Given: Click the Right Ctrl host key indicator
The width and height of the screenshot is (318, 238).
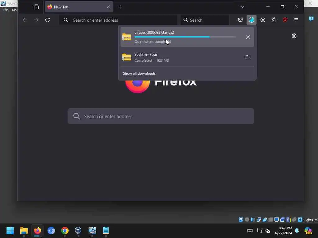Looking at the screenshot, I should coord(311,220).
